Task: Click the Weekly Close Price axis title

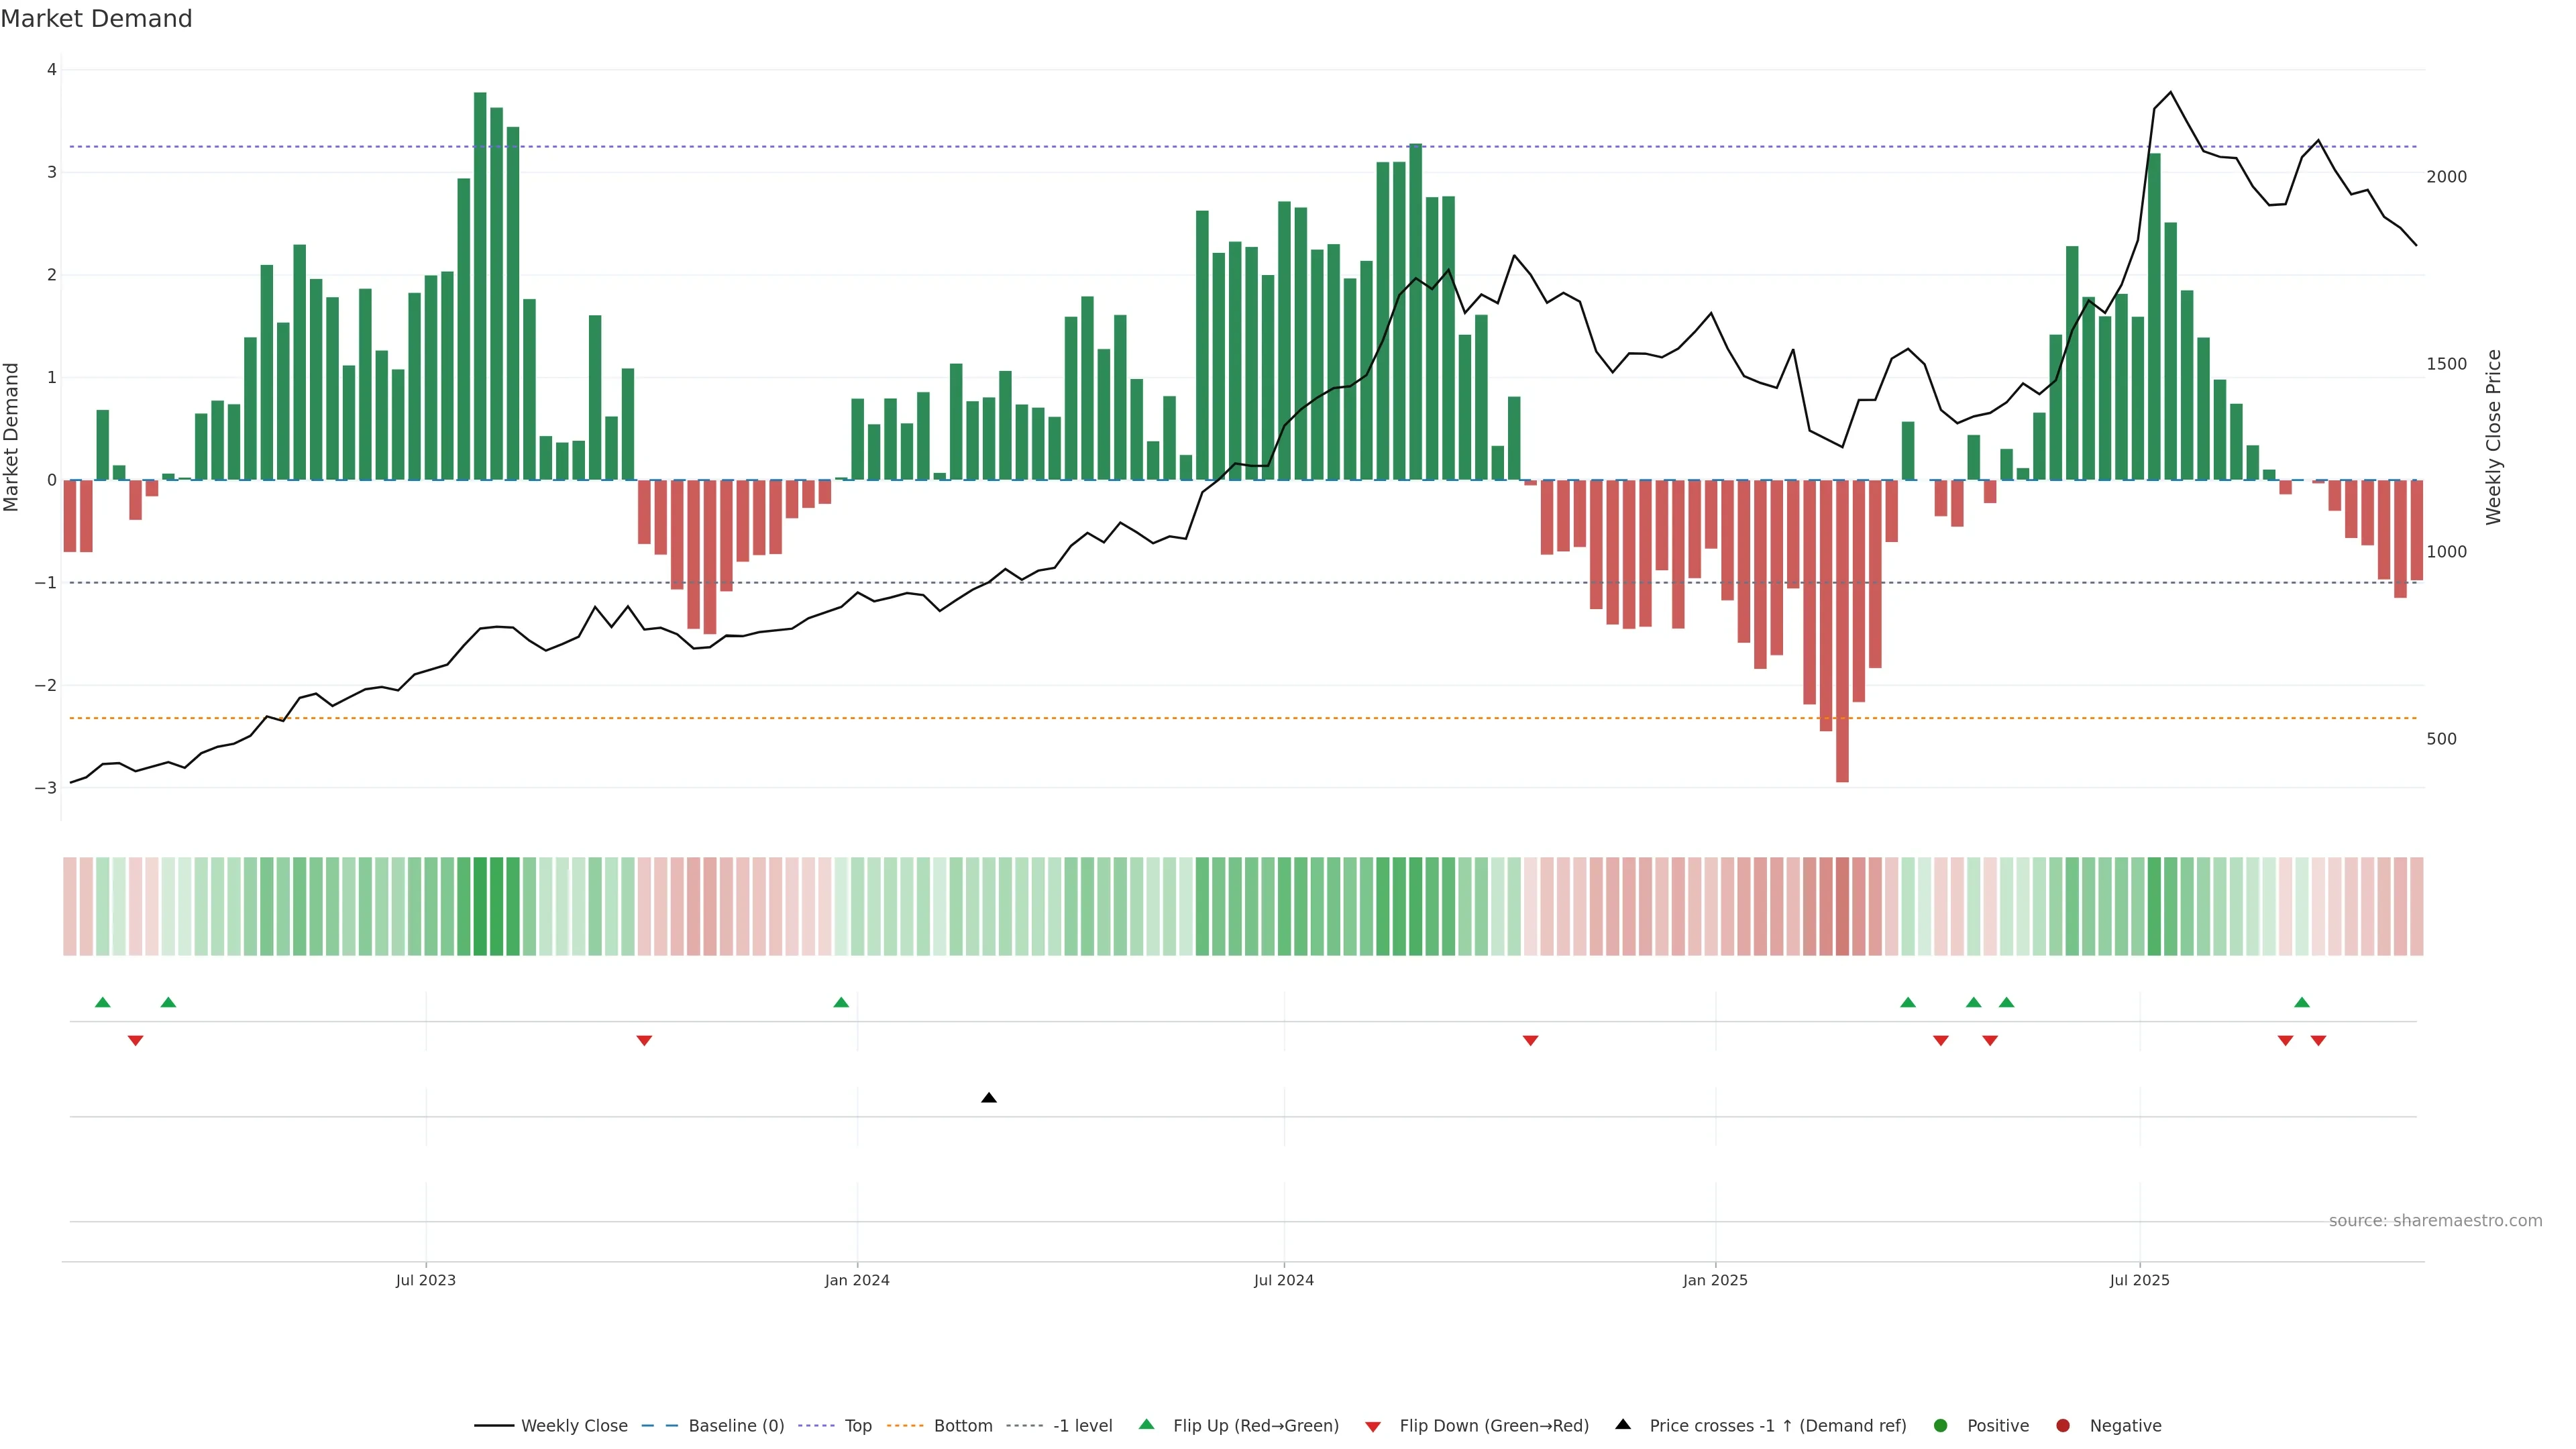Action: pyautogui.click(x=2494, y=437)
